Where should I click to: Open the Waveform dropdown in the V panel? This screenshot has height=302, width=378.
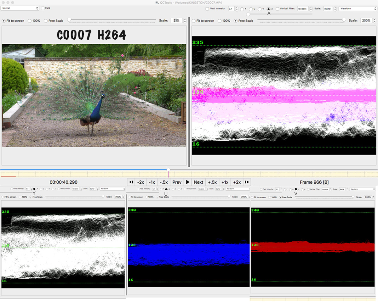point(362,189)
